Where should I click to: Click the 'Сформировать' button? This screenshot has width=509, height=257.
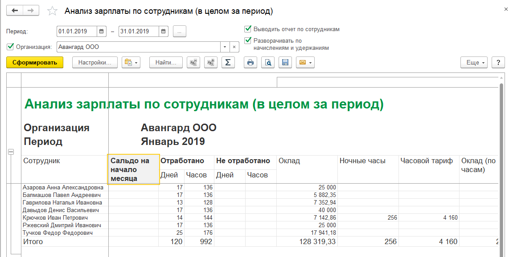coord(35,63)
